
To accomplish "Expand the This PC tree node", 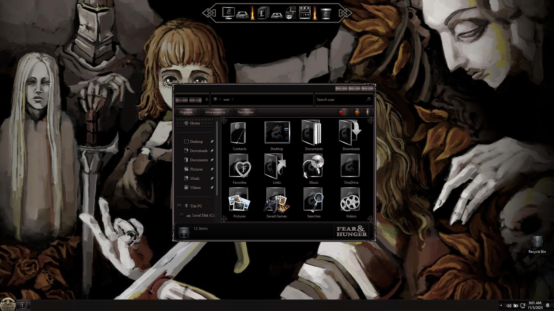I will 179,206.
